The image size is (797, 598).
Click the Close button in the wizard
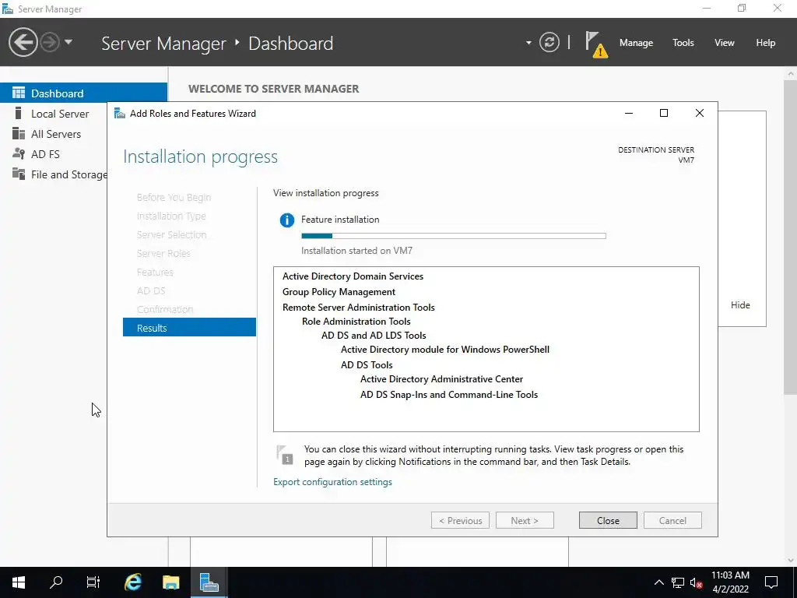click(x=607, y=520)
